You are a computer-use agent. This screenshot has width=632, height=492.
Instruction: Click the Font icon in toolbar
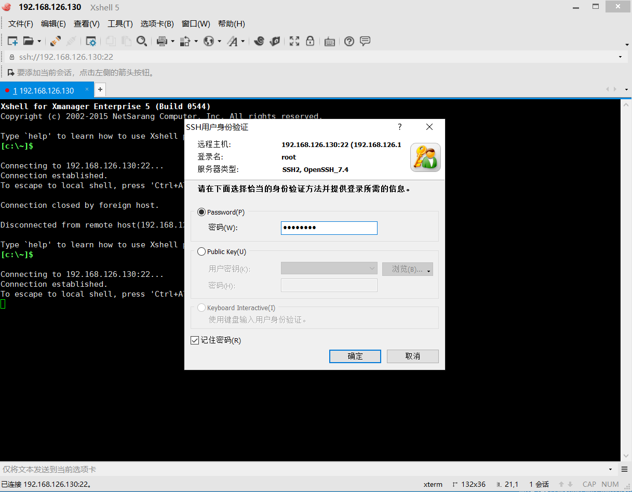(233, 41)
